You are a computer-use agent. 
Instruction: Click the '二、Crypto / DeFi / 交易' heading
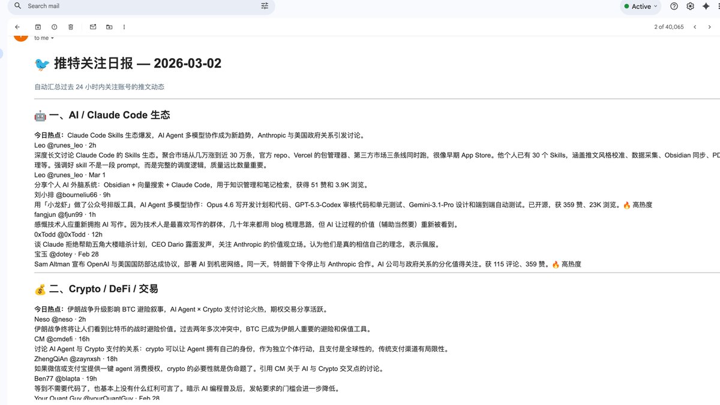point(104,289)
